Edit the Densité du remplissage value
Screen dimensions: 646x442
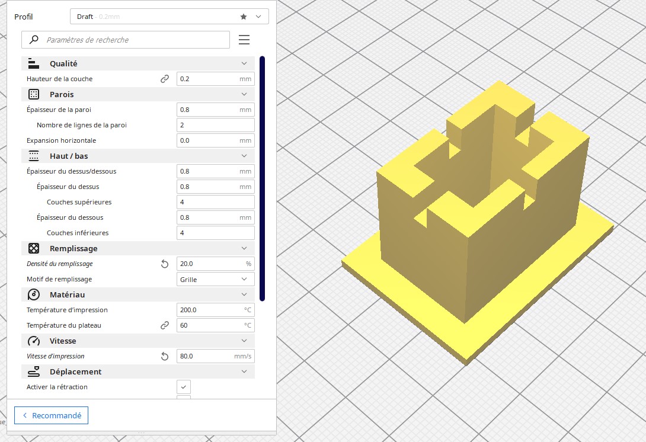216,264
